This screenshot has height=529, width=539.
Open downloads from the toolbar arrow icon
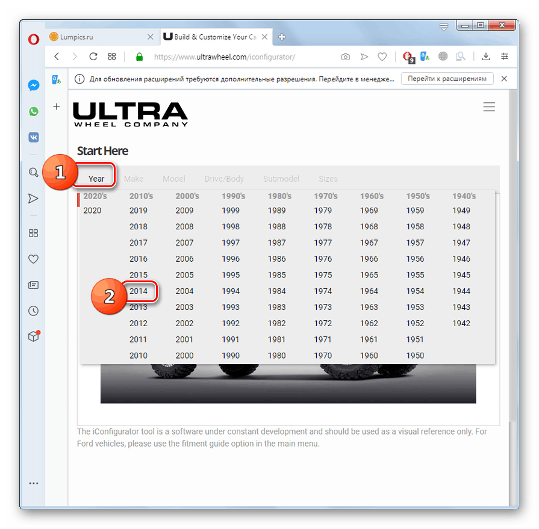485,56
